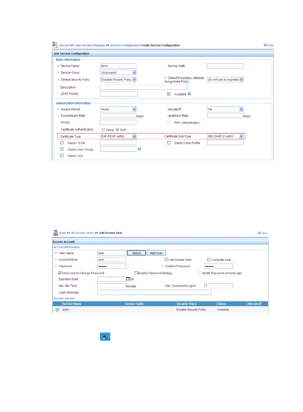Go to User breadcrumb link
The width and height of the screenshot is (303, 412).
tap(63, 233)
